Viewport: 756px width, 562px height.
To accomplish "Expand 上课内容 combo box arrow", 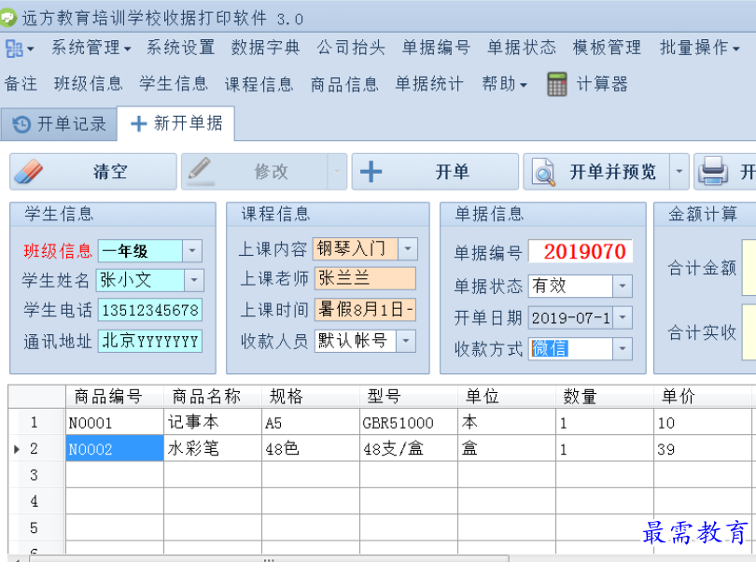I will point(408,249).
